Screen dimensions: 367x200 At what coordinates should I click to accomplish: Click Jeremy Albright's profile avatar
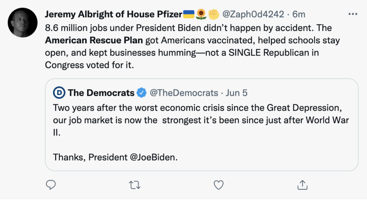click(x=23, y=22)
